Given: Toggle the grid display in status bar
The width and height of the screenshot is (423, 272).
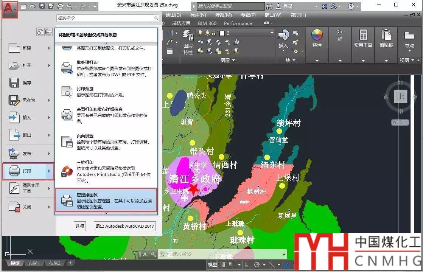Looking at the screenshot, I should pyautogui.click(x=223, y=265).
